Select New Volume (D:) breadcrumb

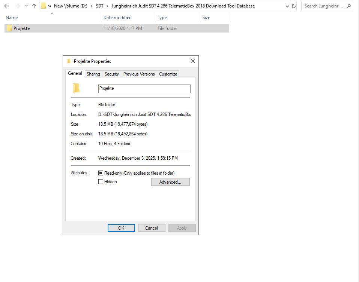click(x=71, y=6)
